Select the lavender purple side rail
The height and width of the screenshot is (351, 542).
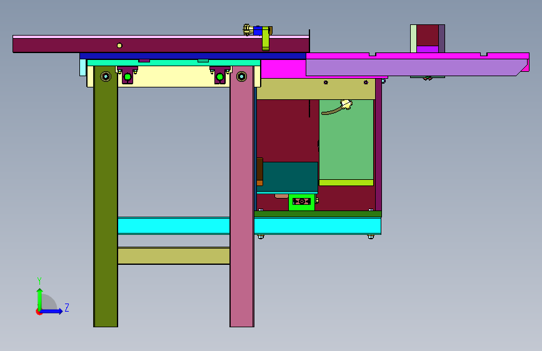click(x=415, y=67)
